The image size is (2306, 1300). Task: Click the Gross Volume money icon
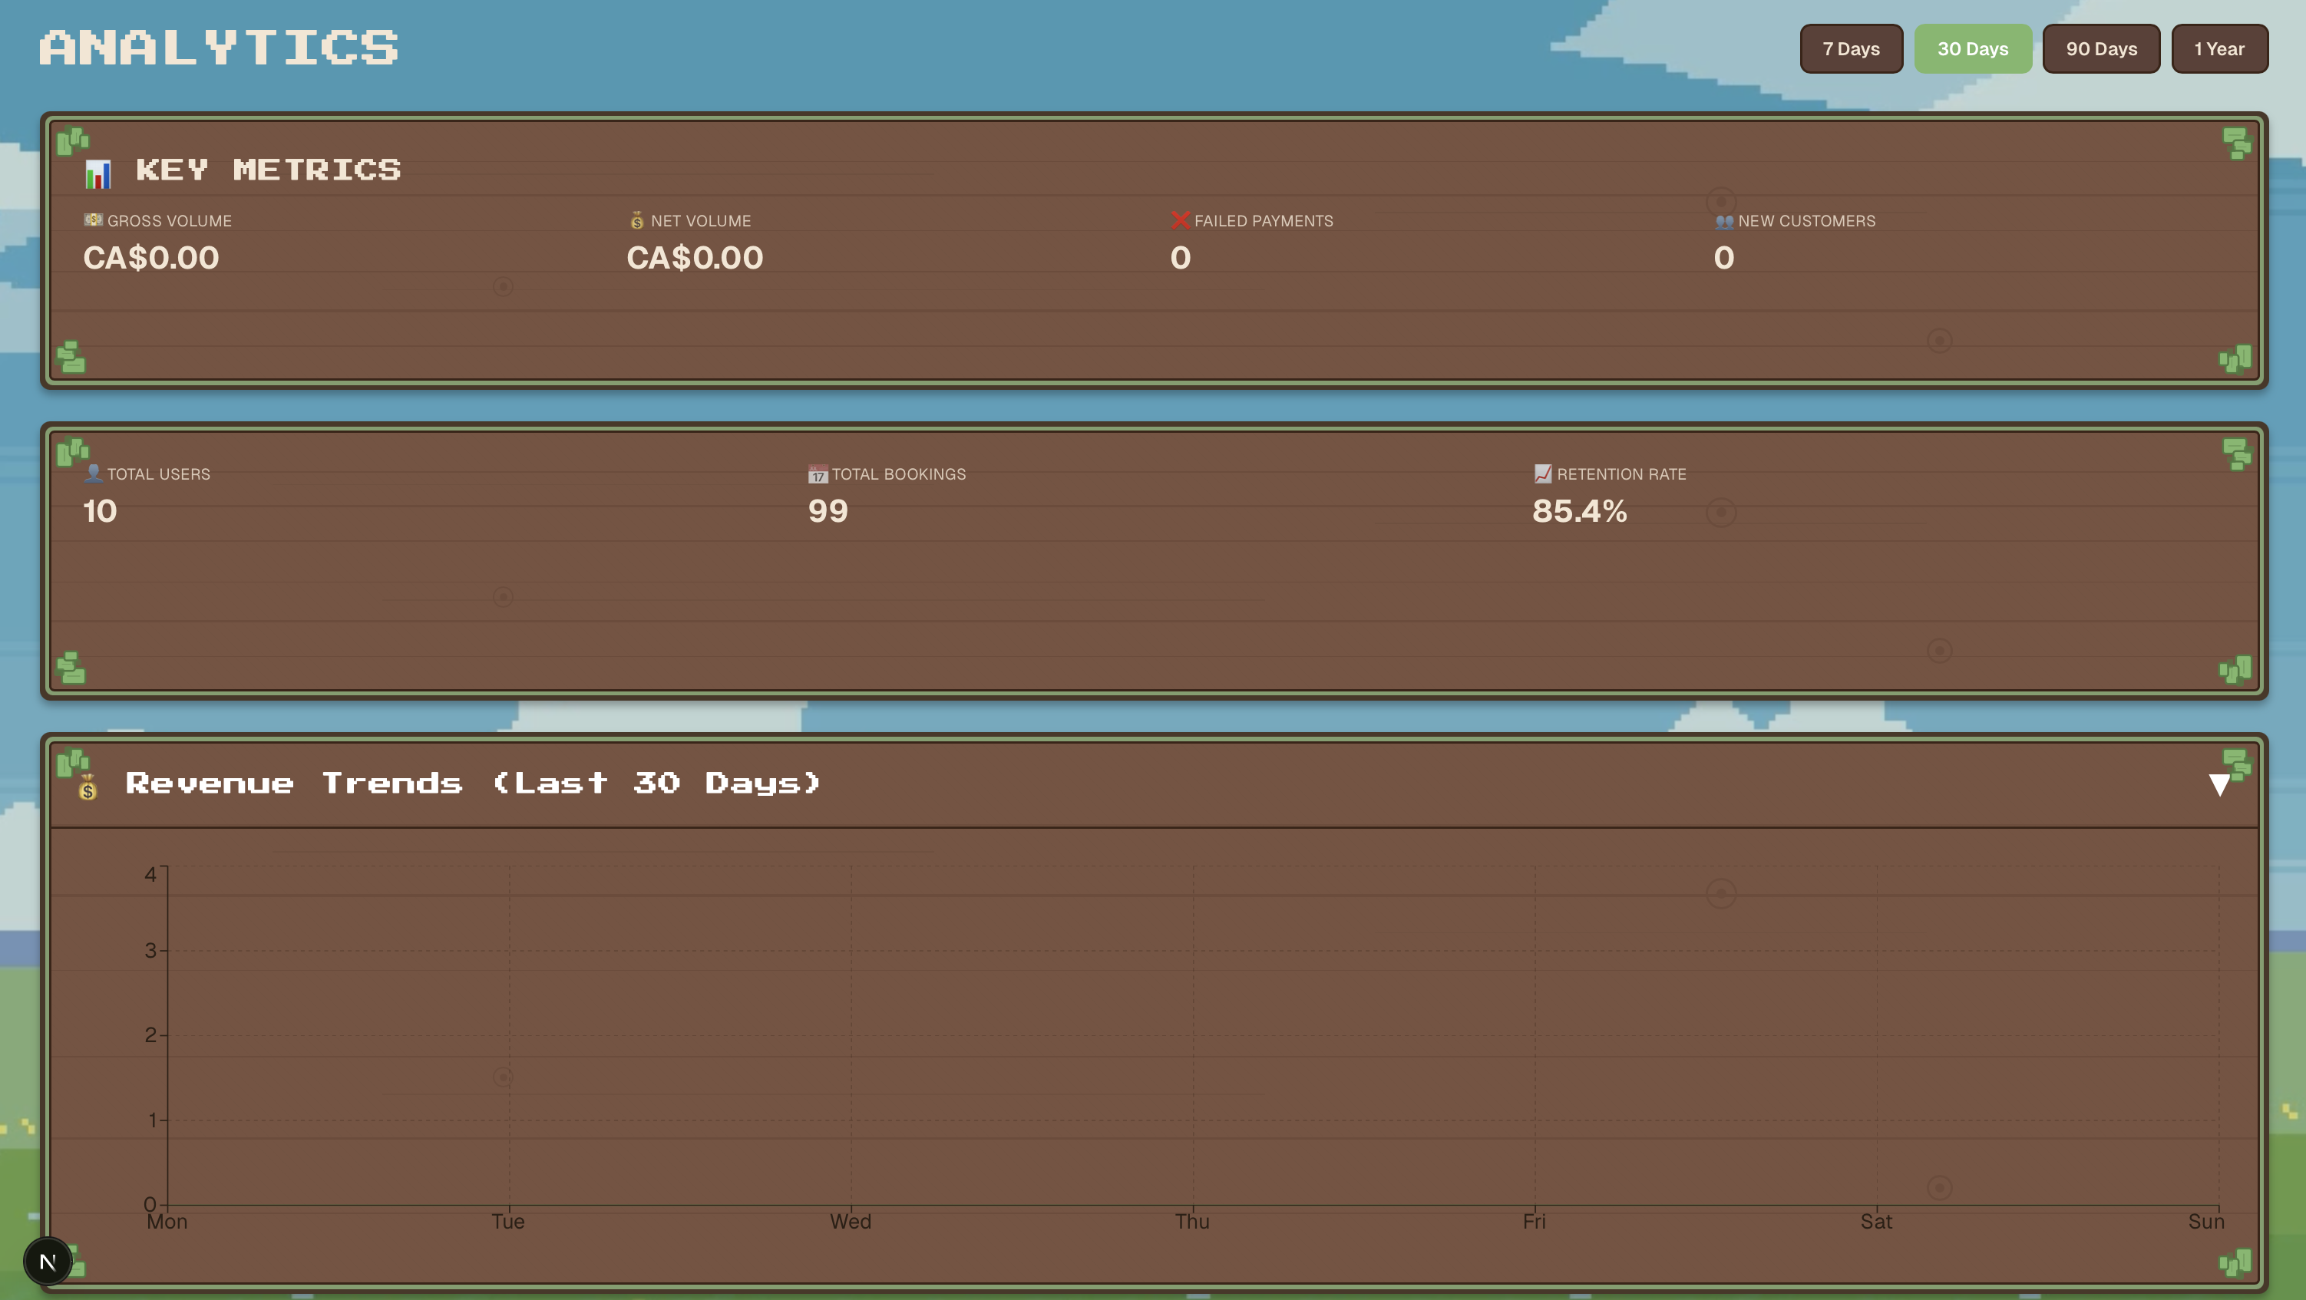coord(93,220)
